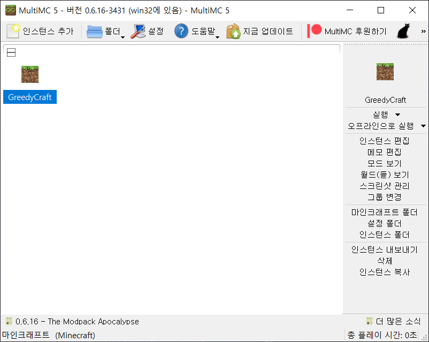The height and width of the screenshot is (342, 429).
Task: Click 인스턴스 복사
Action: [385, 272]
